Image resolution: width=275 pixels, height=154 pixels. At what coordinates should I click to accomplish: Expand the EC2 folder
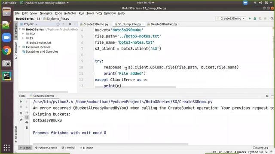point(23,34)
